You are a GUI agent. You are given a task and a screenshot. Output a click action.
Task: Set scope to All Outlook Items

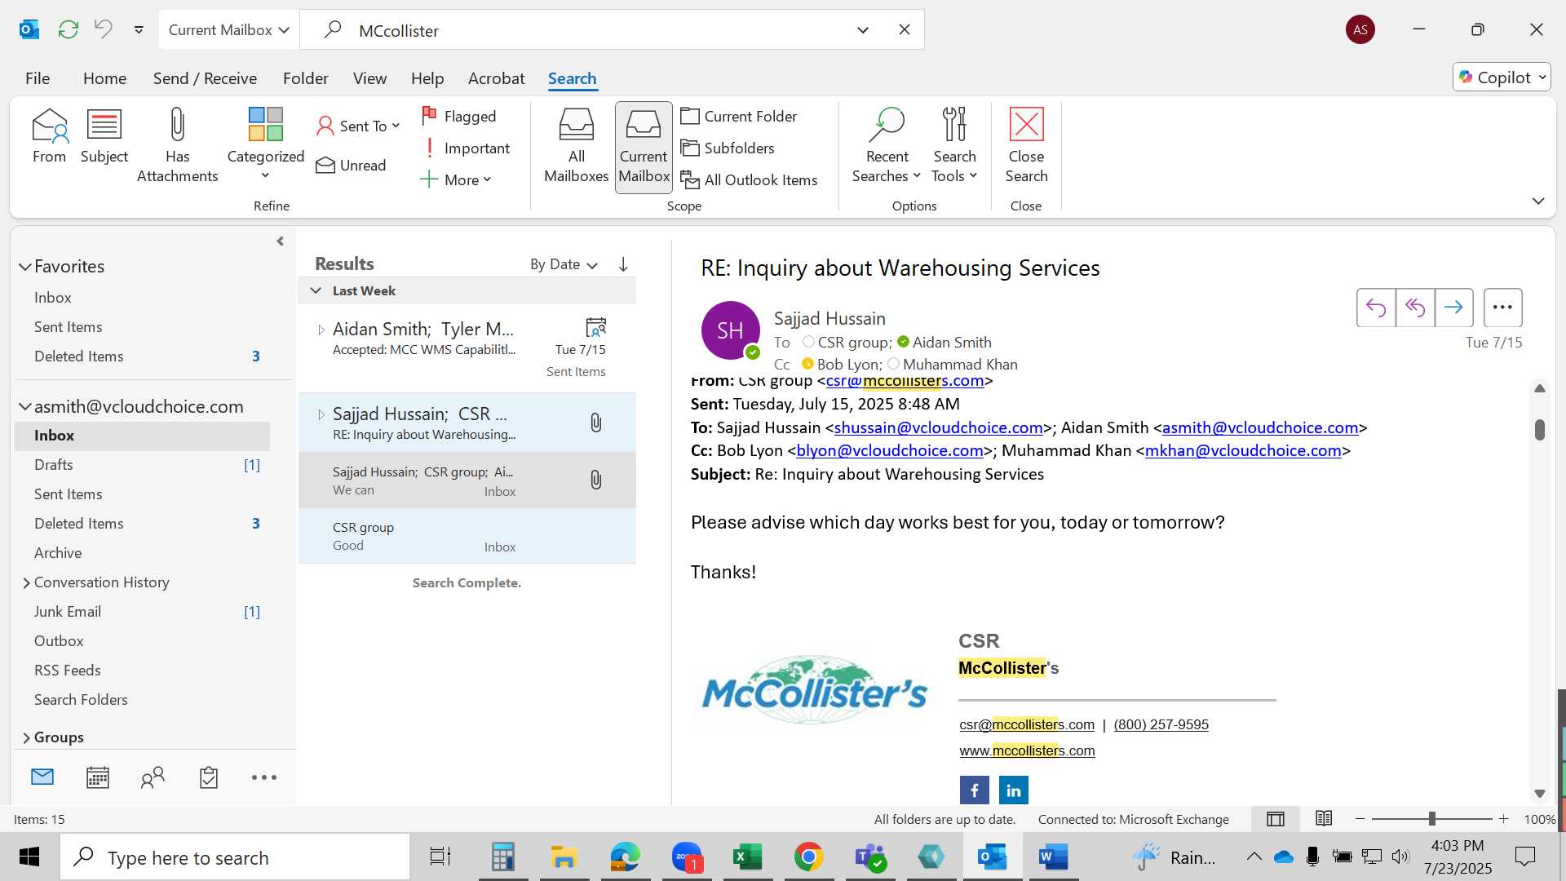(x=749, y=179)
